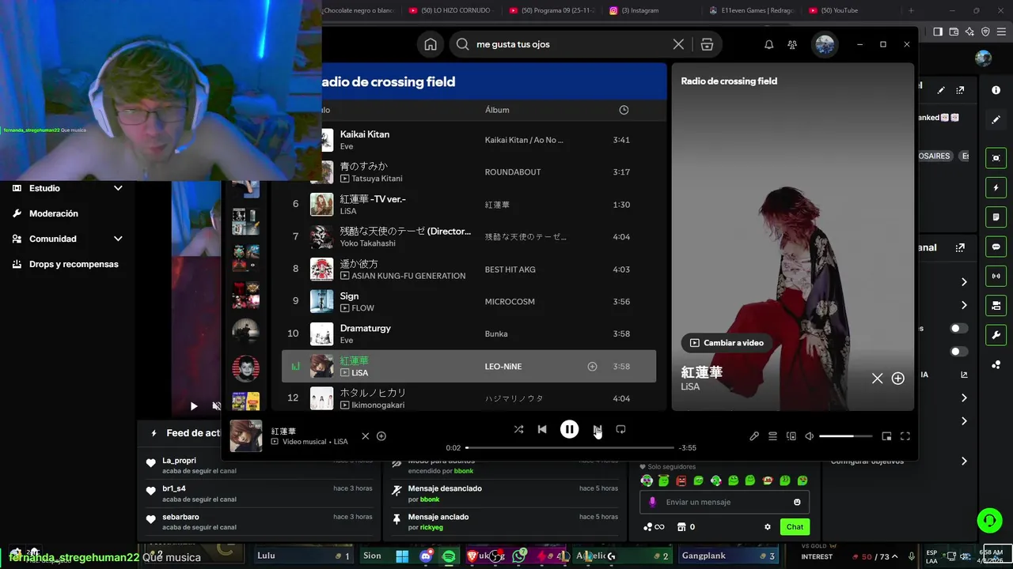
Task: Click the wrench tool icon in the right toolbar
Action: (x=996, y=334)
